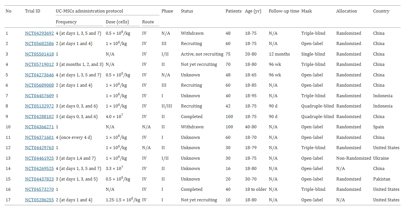415x208 pixels.
Task: Visit trial NCT05132972 link
Action: (x=39, y=106)
